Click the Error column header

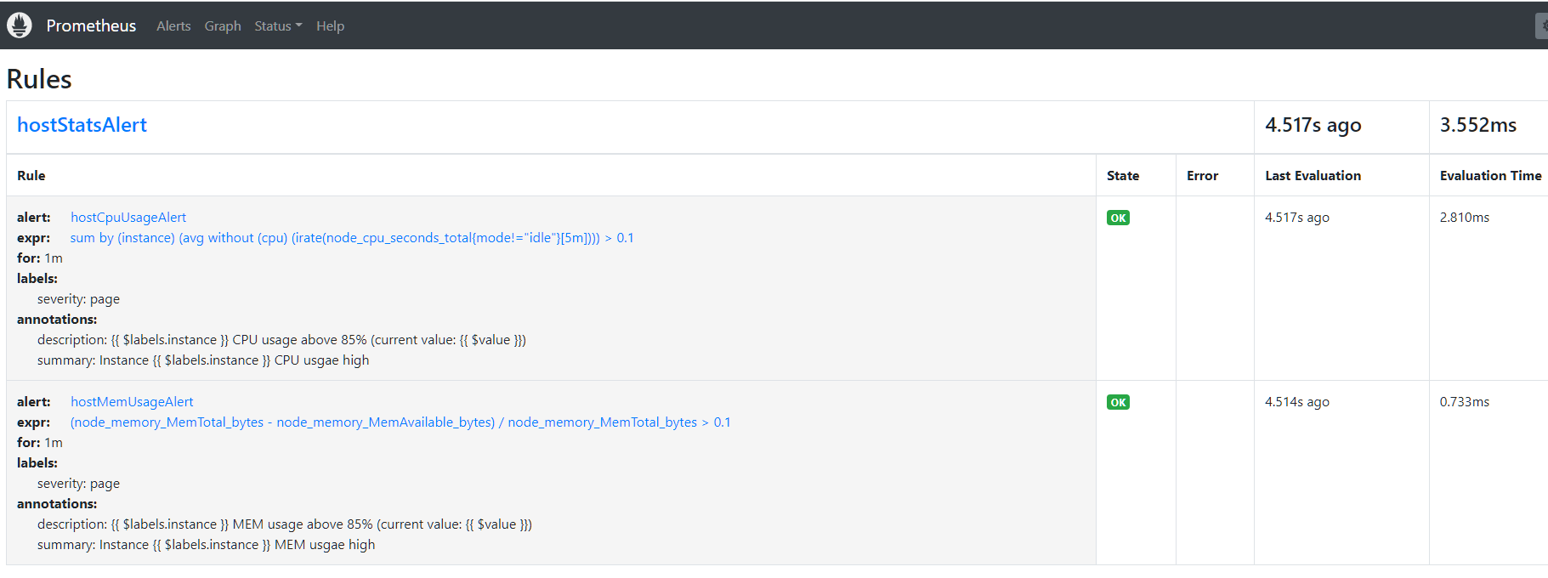pyautogui.click(x=1202, y=176)
